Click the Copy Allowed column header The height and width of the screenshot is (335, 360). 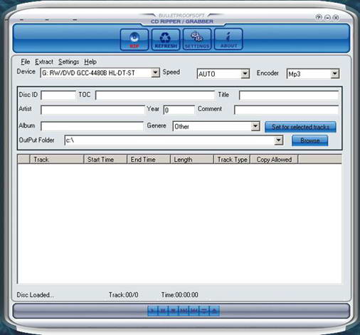(274, 159)
